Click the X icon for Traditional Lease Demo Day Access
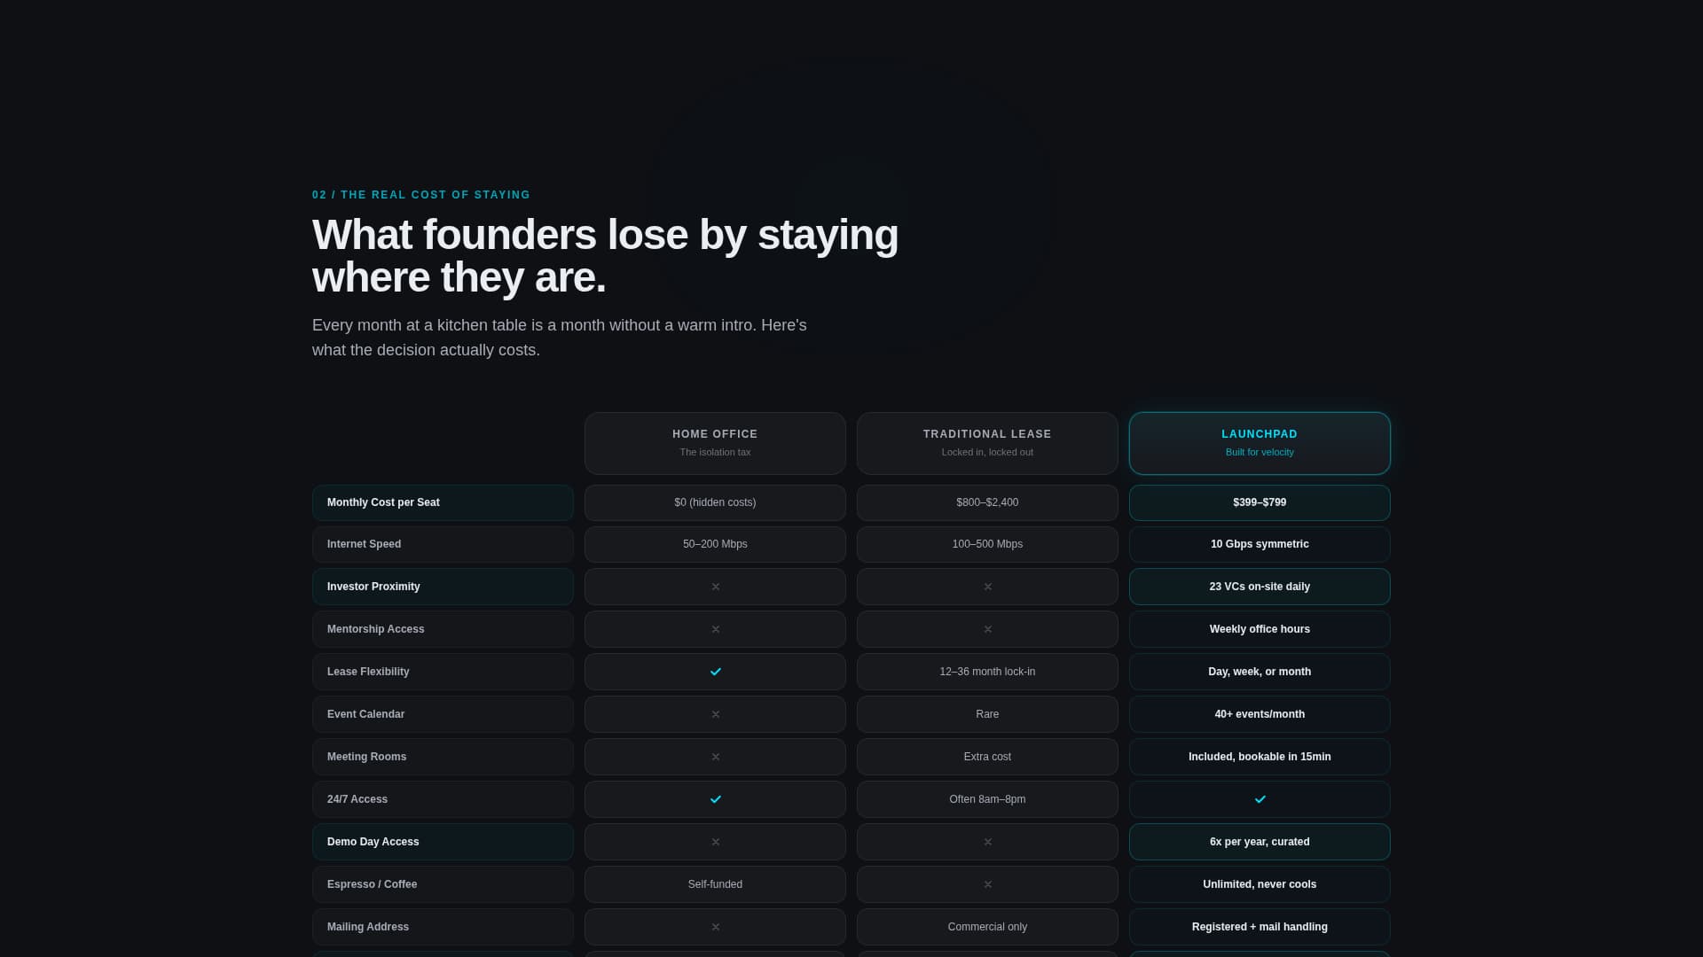The width and height of the screenshot is (1703, 957). [987, 842]
